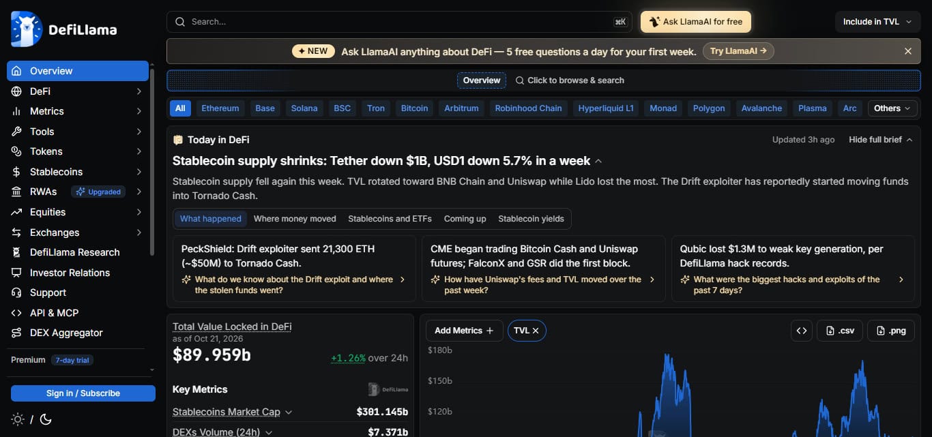Select the Solana chain filter
The height and width of the screenshot is (437, 932).
tap(304, 108)
